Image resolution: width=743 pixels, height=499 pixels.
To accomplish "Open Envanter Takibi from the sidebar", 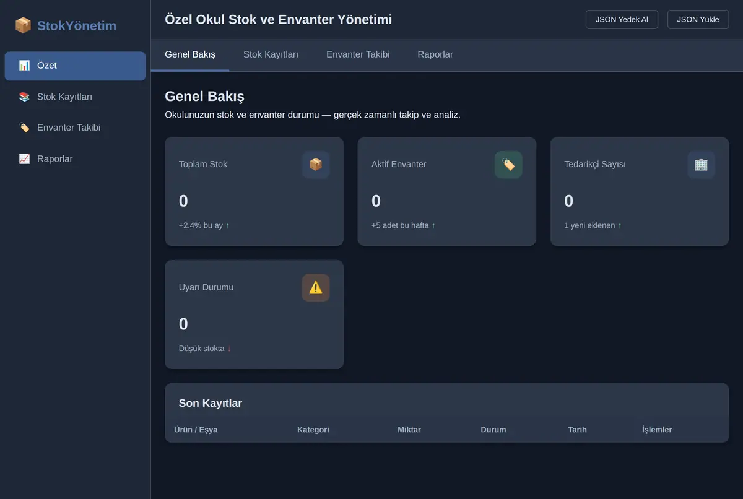I will tap(75, 128).
